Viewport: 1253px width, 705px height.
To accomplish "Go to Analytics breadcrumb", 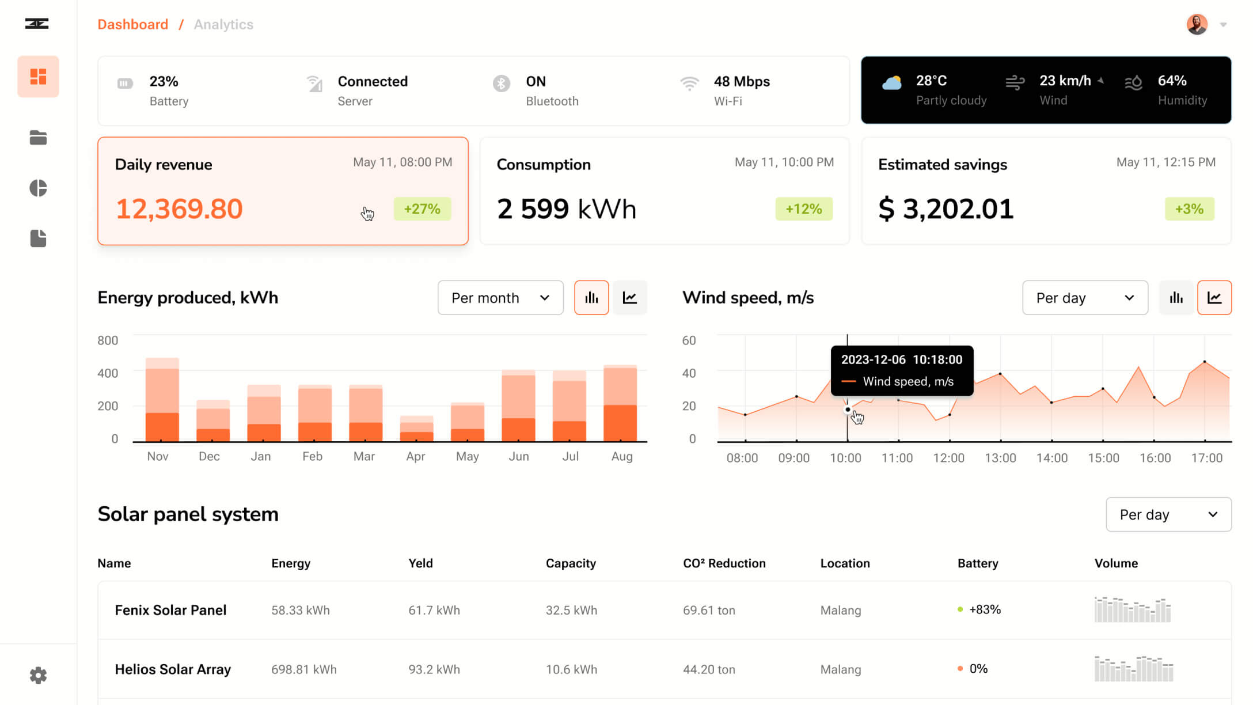I will 223,24.
